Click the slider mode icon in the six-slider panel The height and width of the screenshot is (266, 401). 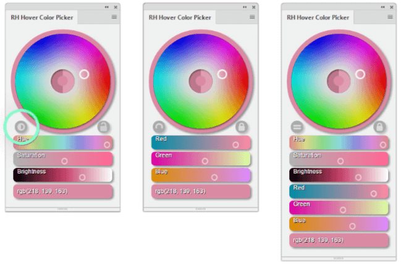tap(297, 127)
